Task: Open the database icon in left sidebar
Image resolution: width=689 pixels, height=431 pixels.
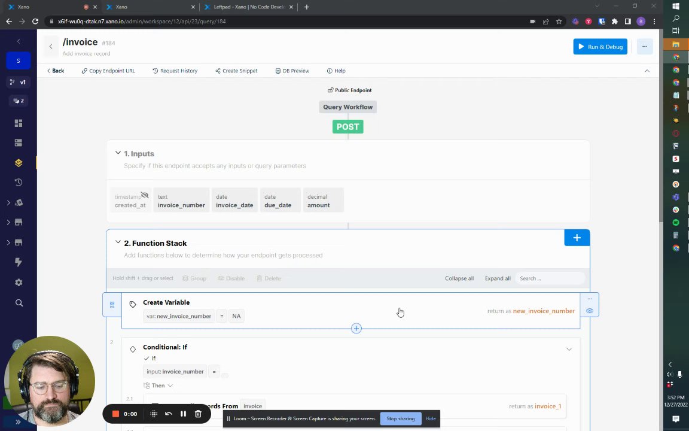Action: tap(19, 143)
